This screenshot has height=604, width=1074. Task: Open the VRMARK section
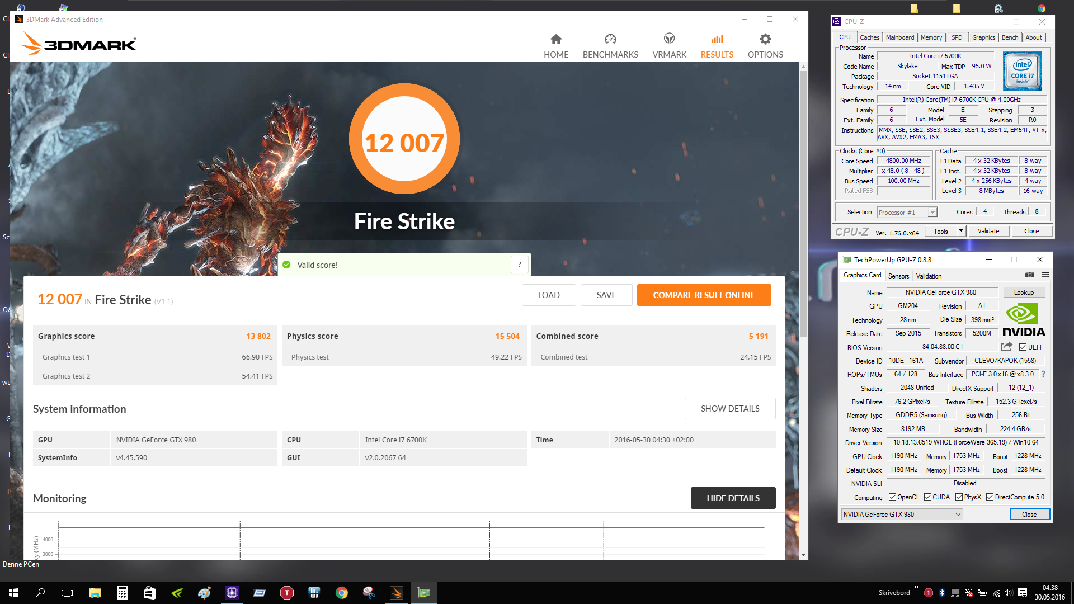click(669, 46)
